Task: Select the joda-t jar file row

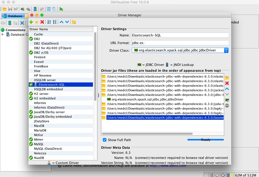Action: pos(163,104)
